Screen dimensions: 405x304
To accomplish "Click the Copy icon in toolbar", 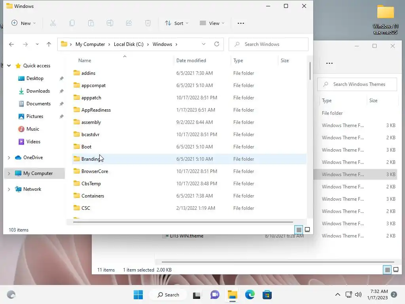I will [x=72, y=23].
